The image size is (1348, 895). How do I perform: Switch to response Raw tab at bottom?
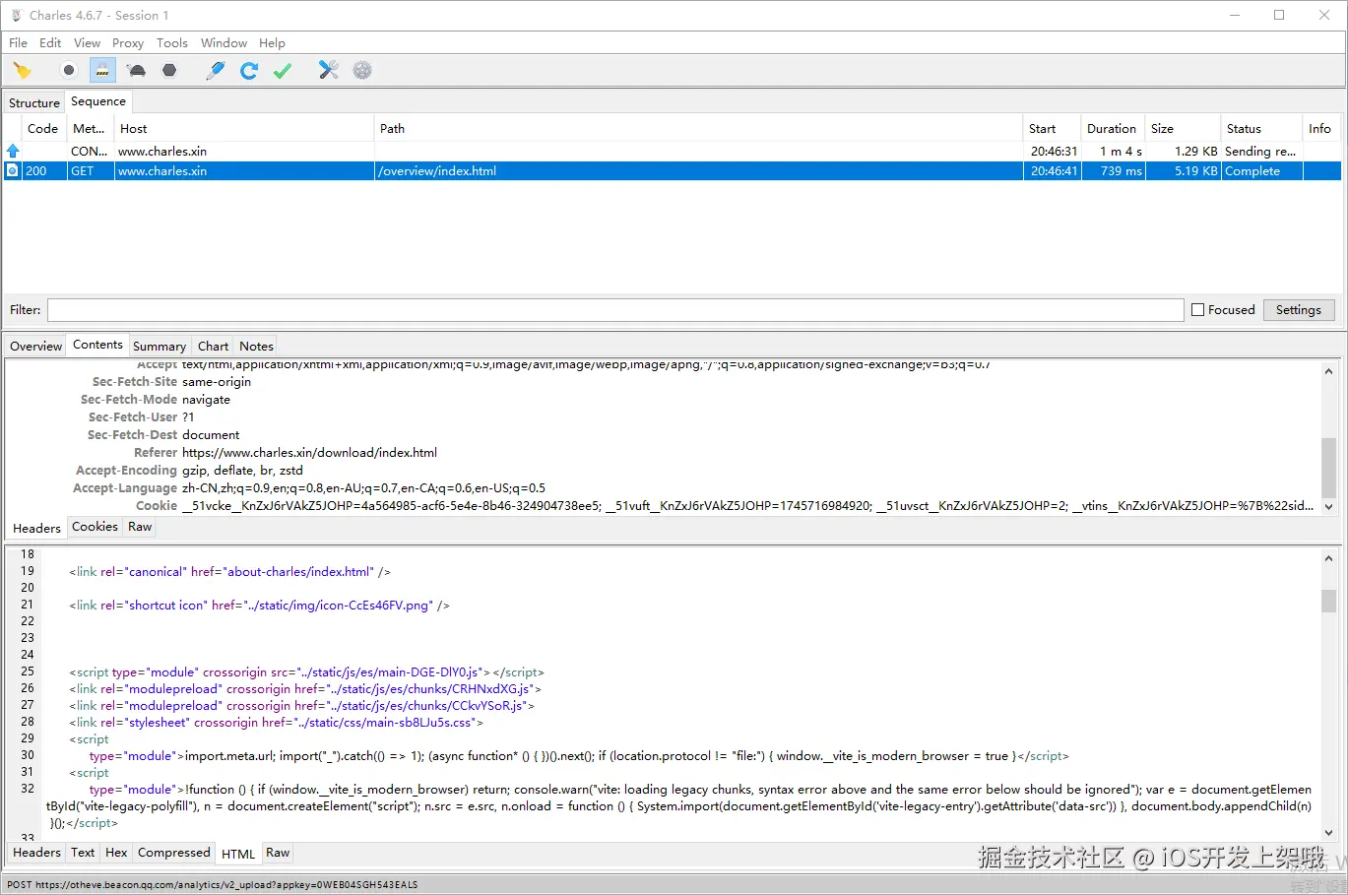pyautogui.click(x=278, y=853)
